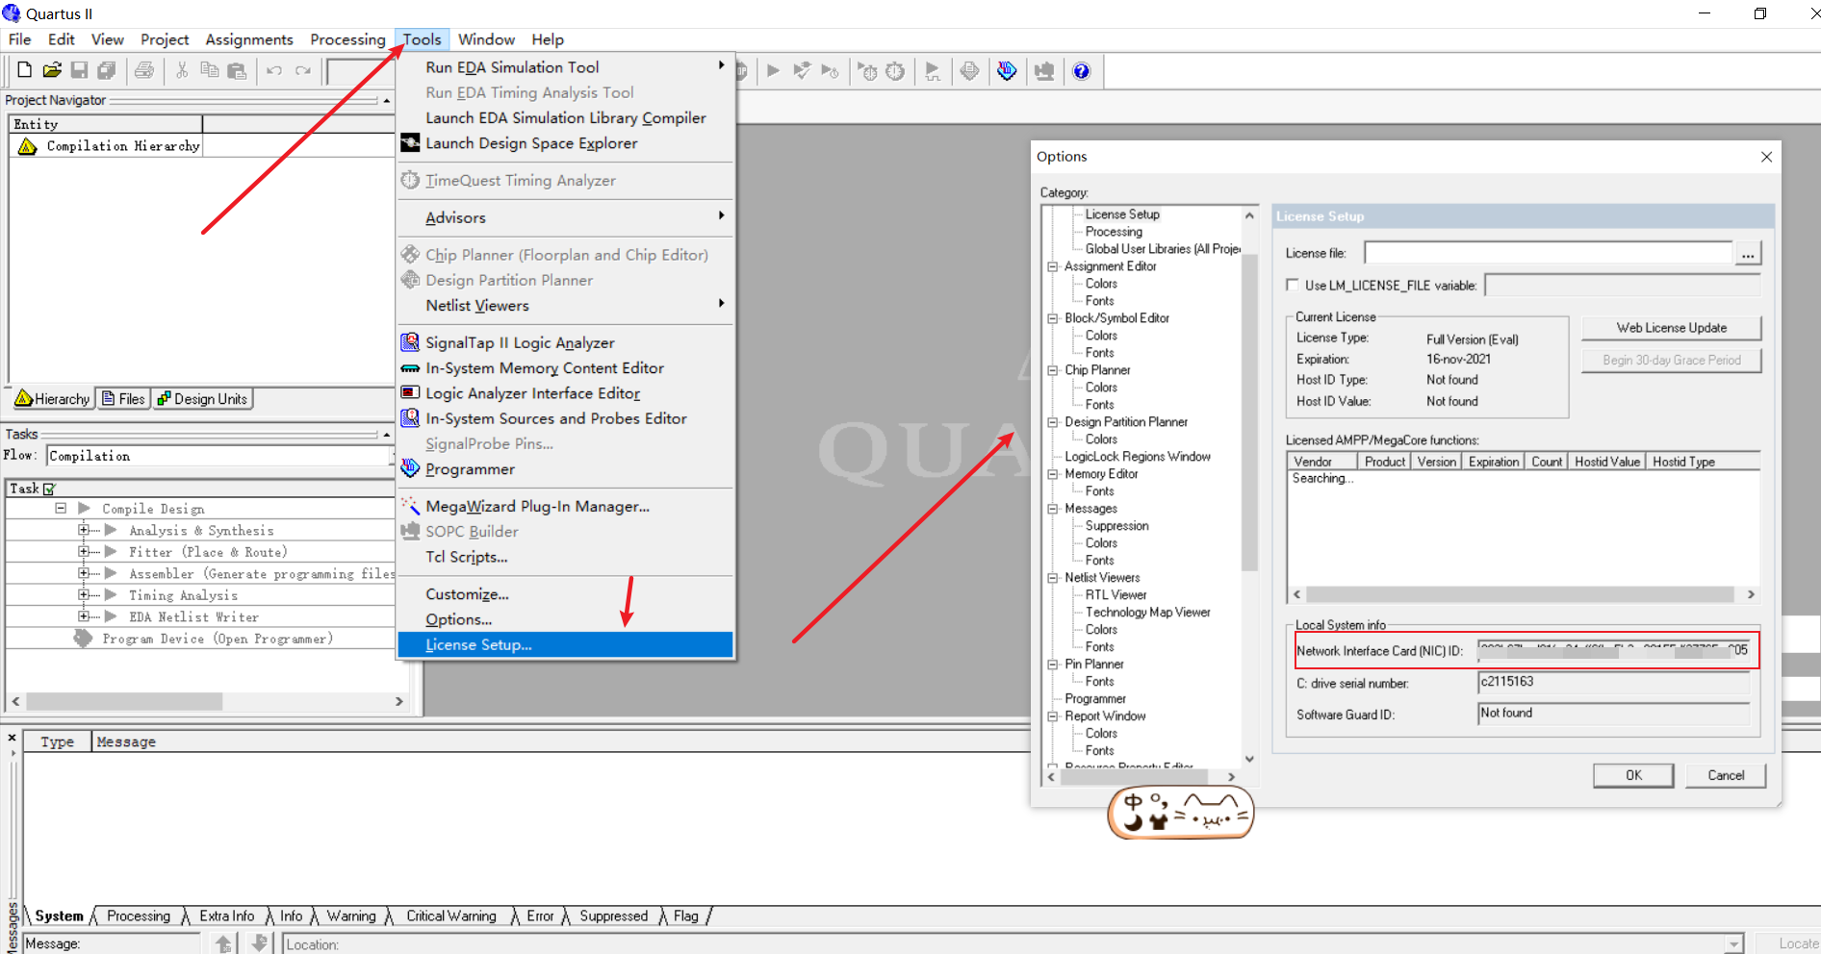
Task: Click the timing analyzer clock toolbar icon
Action: pyautogui.click(x=895, y=71)
